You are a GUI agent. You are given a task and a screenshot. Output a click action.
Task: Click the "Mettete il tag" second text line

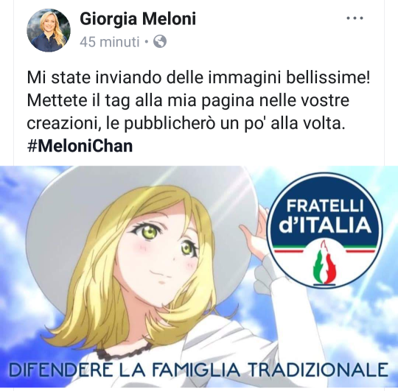point(188,100)
